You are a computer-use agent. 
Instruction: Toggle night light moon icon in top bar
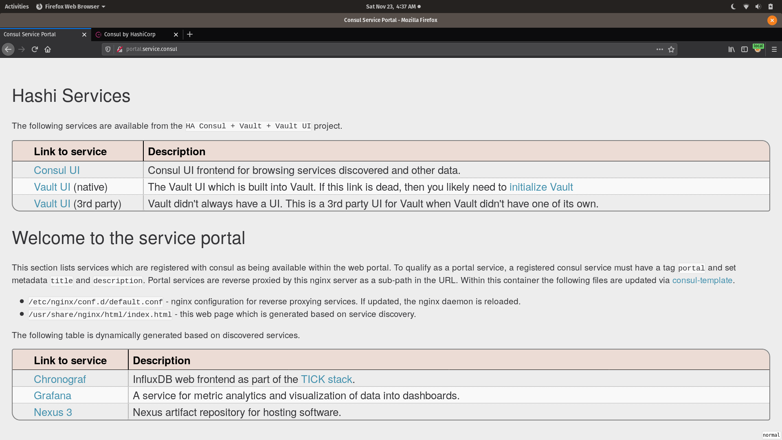tap(734, 7)
